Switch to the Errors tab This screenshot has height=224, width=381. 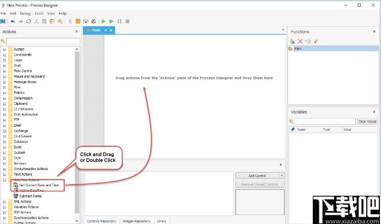(x=161, y=221)
